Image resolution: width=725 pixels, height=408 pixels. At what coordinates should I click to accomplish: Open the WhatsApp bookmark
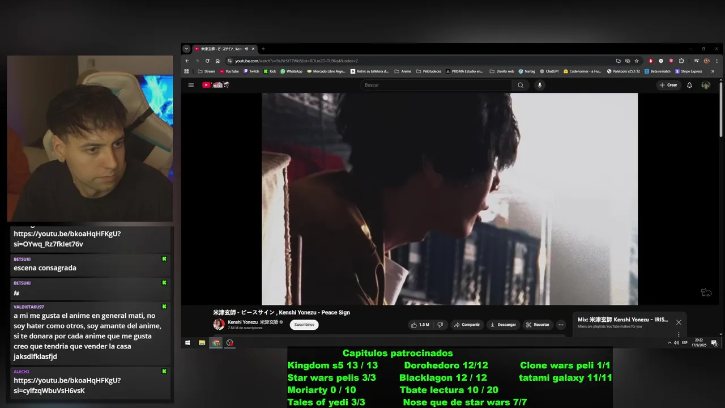tap(291, 71)
